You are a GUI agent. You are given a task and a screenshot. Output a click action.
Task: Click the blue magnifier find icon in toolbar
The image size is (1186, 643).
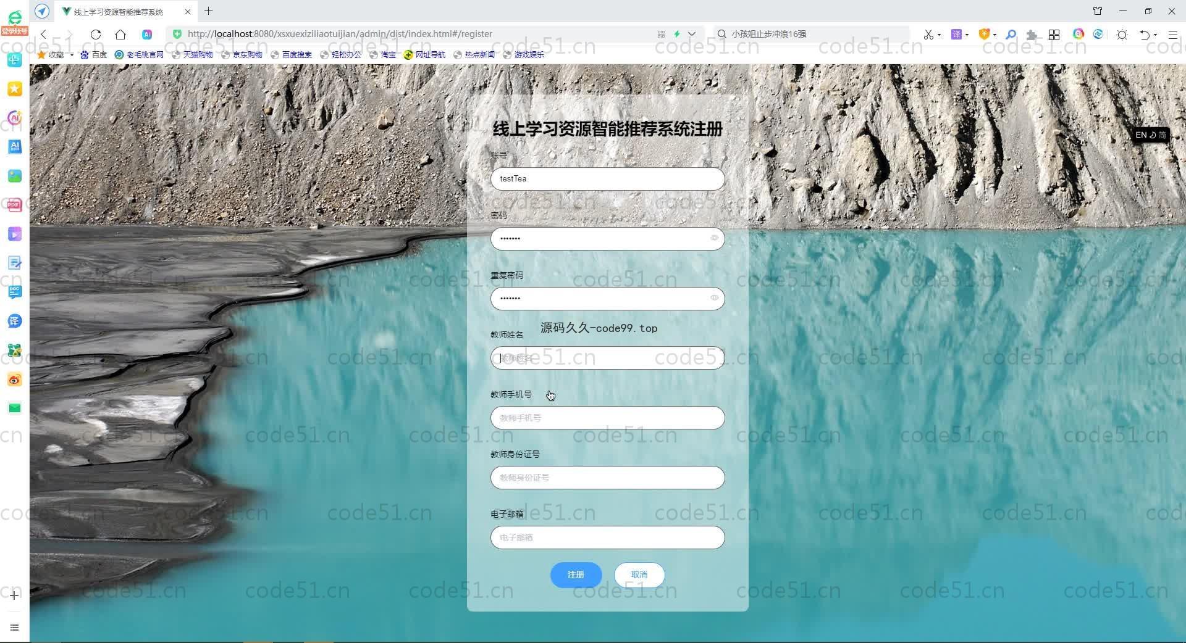coord(1011,35)
